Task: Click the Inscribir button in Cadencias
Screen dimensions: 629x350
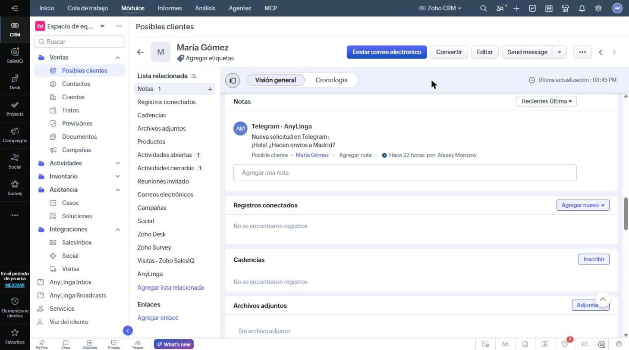Action: (594, 259)
